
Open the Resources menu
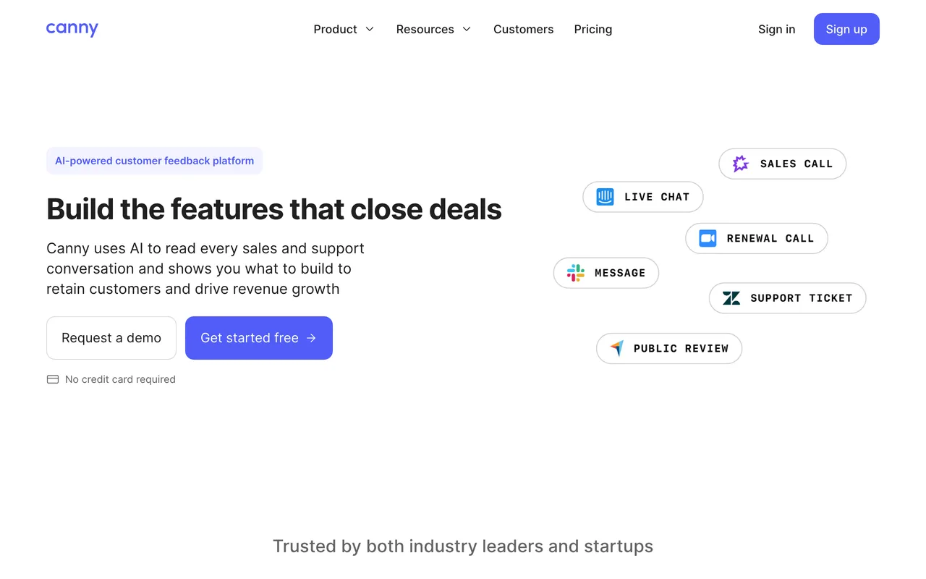click(x=433, y=29)
